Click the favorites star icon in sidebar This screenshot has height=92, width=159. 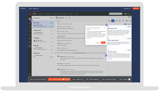pyautogui.click(x=29, y=23)
